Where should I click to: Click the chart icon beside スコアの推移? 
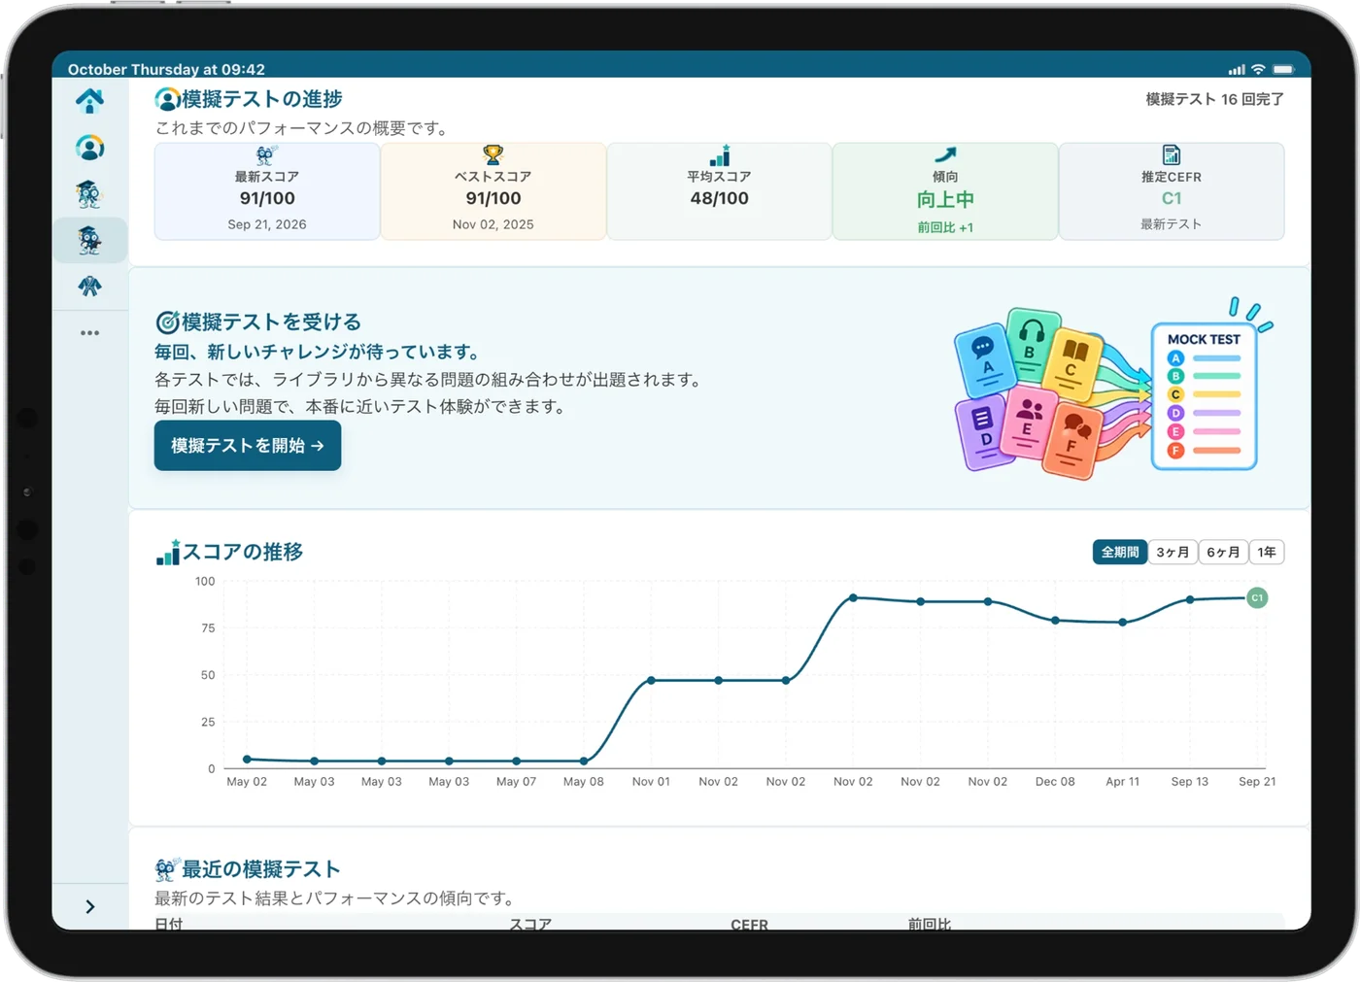[x=168, y=552]
